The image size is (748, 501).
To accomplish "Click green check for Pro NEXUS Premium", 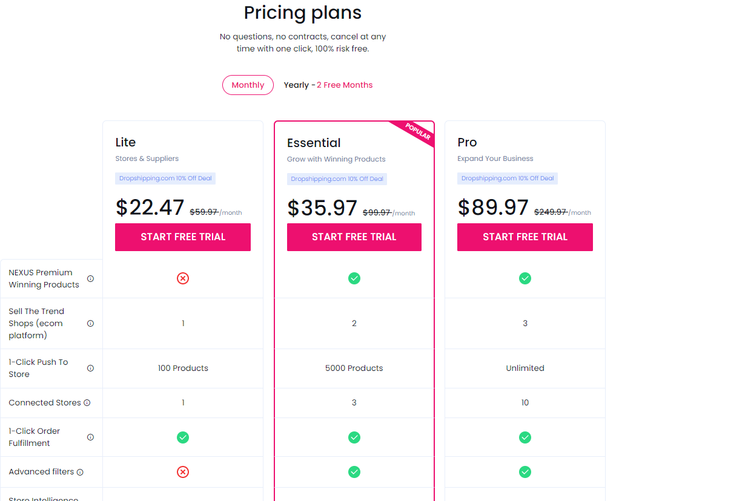I will 525,278.
